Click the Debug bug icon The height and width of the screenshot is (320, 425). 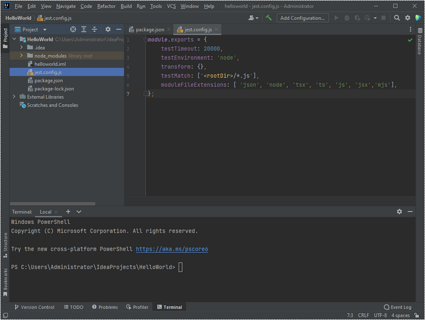(x=347, y=18)
